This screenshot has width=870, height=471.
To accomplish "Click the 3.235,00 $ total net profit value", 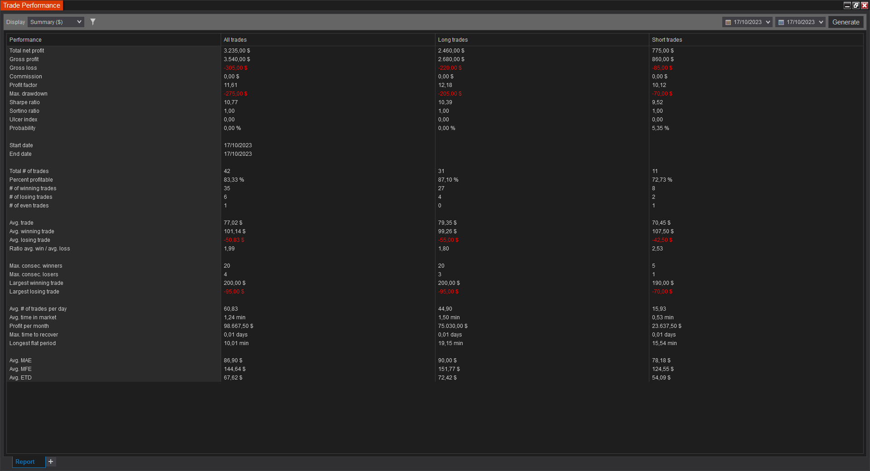I will 237,51.
